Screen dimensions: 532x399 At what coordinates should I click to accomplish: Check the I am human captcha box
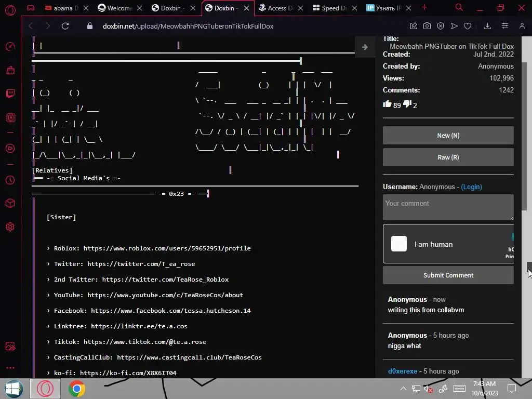[398, 244]
